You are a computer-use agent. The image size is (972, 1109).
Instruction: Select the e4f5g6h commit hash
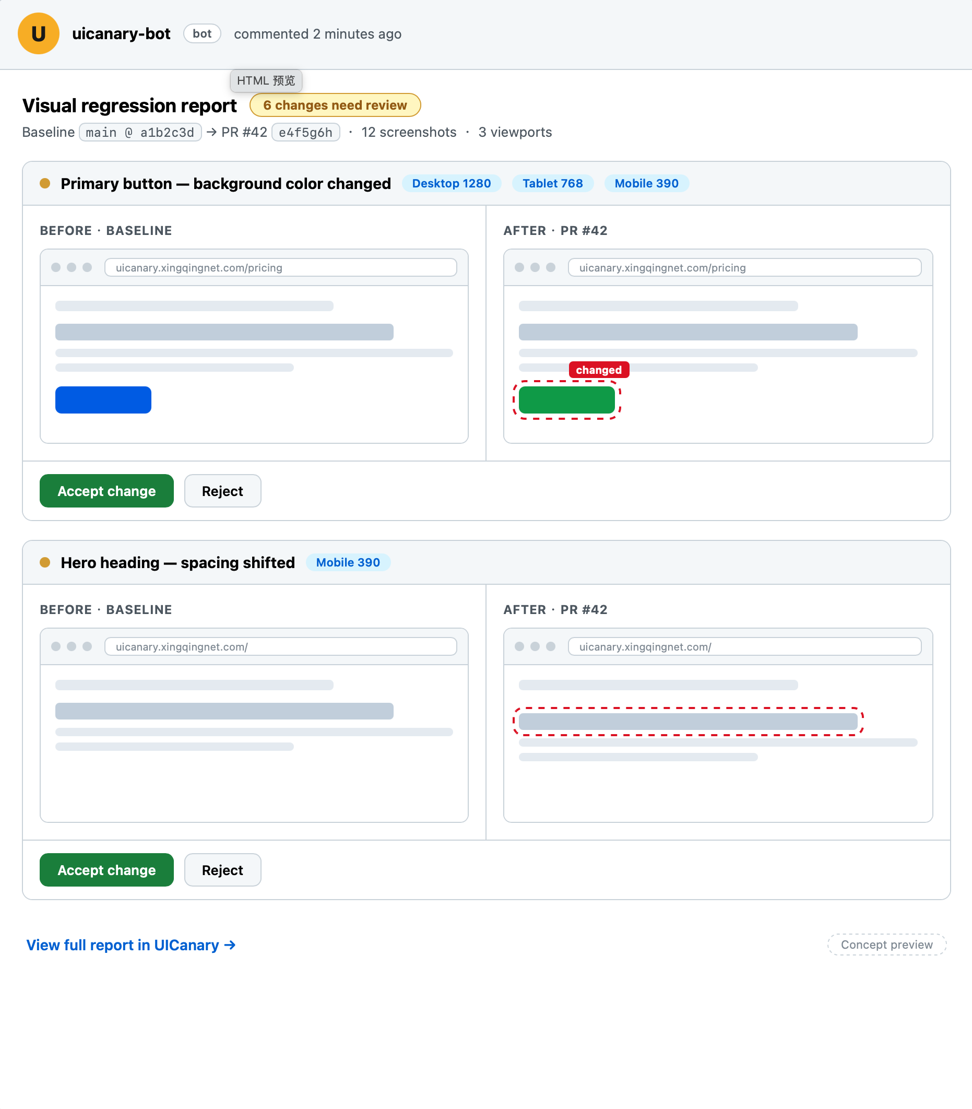pos(305,133)
